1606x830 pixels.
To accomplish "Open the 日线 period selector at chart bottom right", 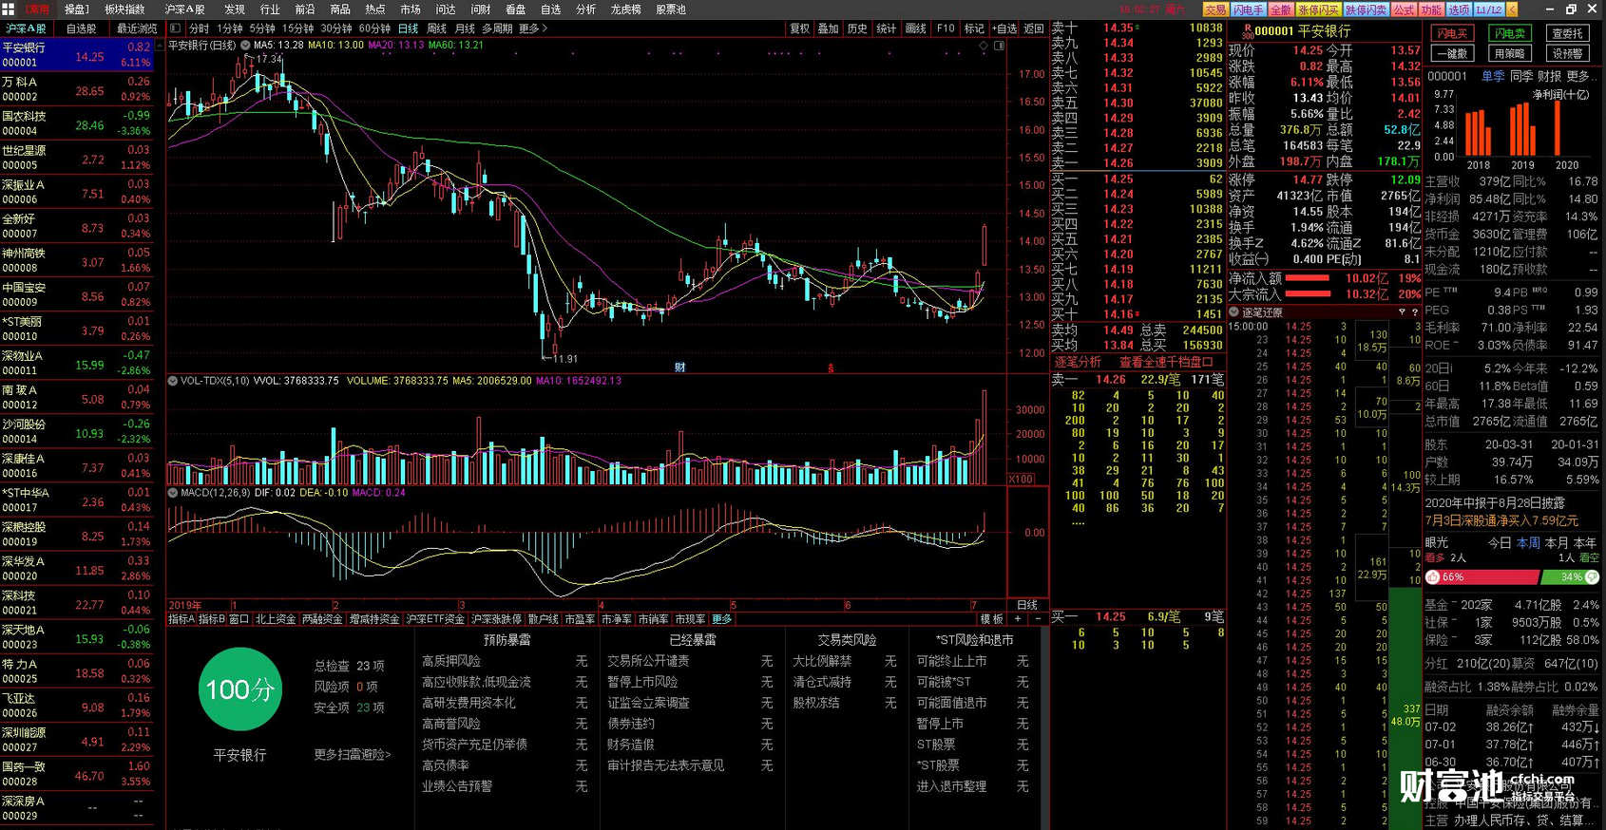I will (1027, 605).
